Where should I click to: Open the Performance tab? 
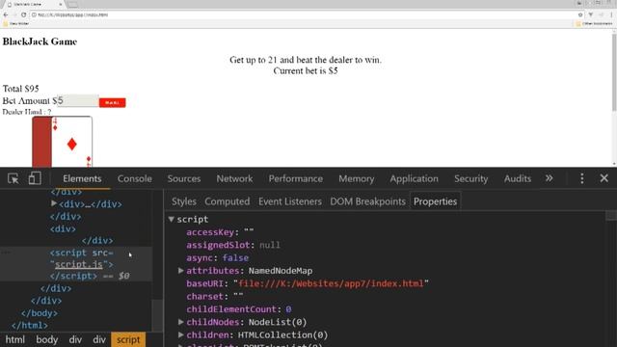click(x=296, y=178)
